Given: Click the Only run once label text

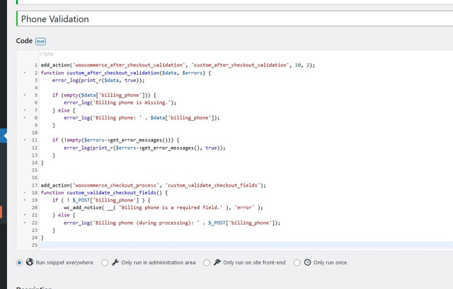Looking at the screenshot, I should 331,262.
